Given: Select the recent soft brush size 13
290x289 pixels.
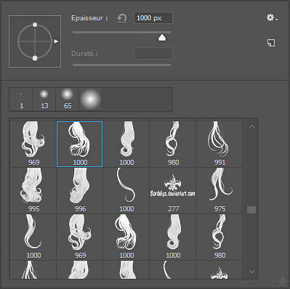Looking at the screenshot, I should pos(44,99).
